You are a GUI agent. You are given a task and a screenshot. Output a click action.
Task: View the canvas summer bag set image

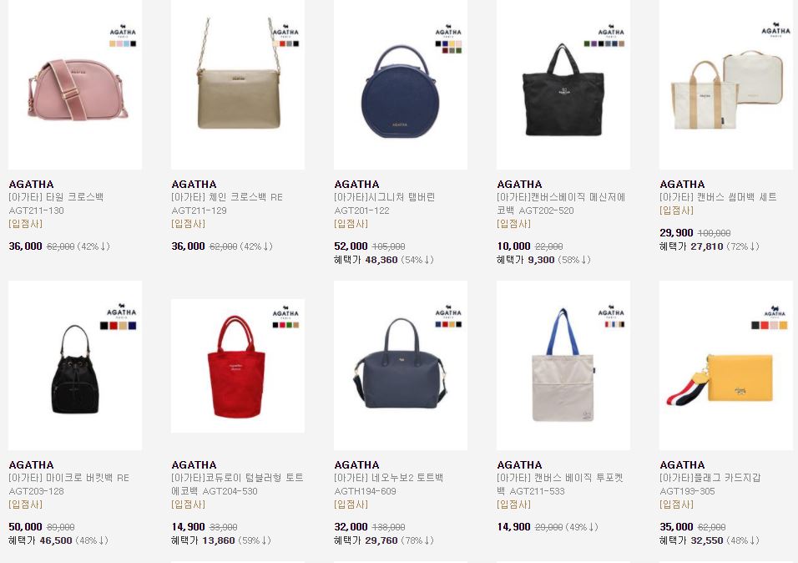tap(725, 84)
